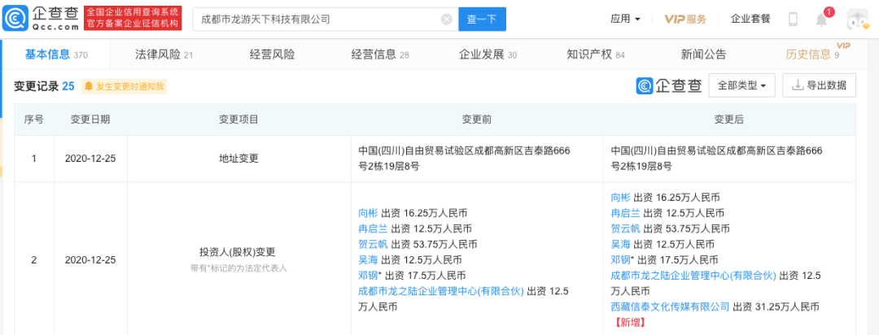Open 吴海 in the 变更前 column
This screenshot has height=335, width=879.
369,260
